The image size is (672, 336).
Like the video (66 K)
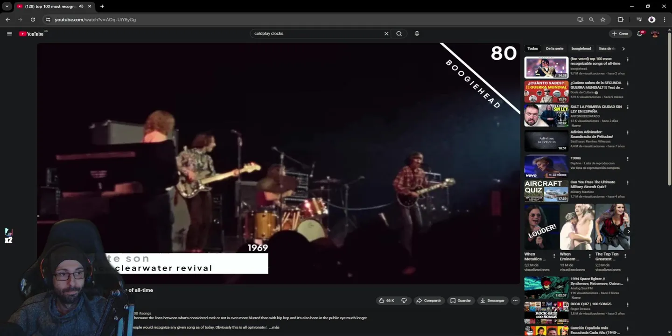386,301
